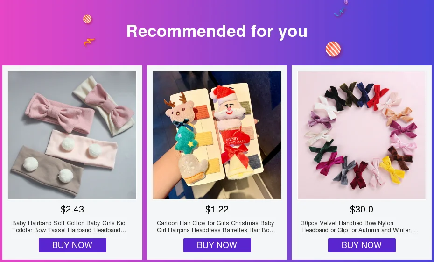Click BUY NOW for 30pcs Velvet Bow
Viewport: 434px width, 262px height.
click(362, 245)
